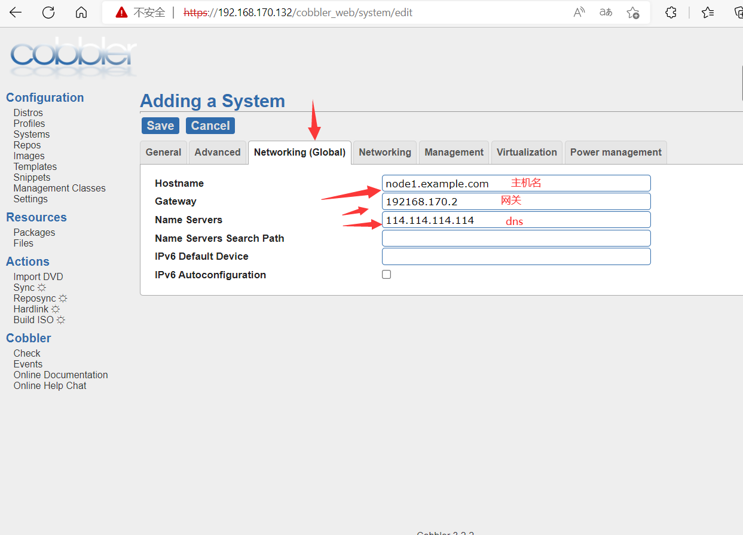This screenshot has width=743, height=535.
Task: Save the new system
Action: (160, 126)
